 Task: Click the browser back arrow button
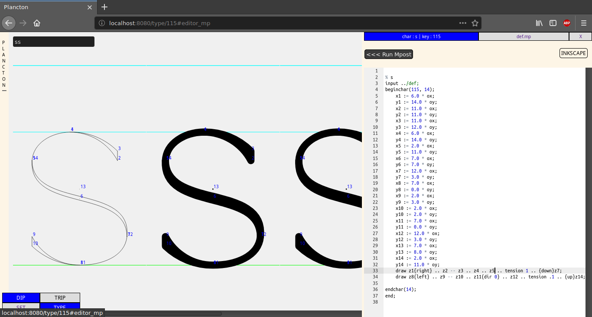click(x=9, y=23)
